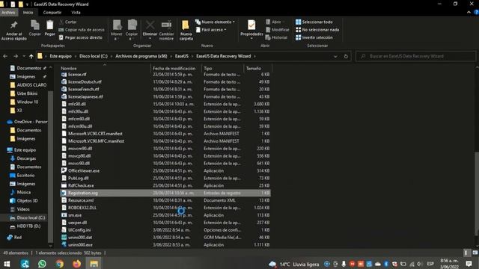Open Chrome from the taskbar
Image resolution: width=479 pixels, height=269 pixels.
tap(60, 264)
